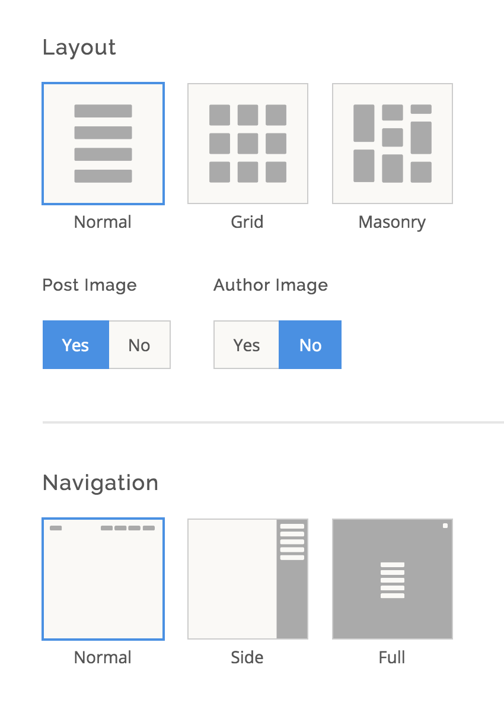Select the Normal navigation style thumbnail

103,579
